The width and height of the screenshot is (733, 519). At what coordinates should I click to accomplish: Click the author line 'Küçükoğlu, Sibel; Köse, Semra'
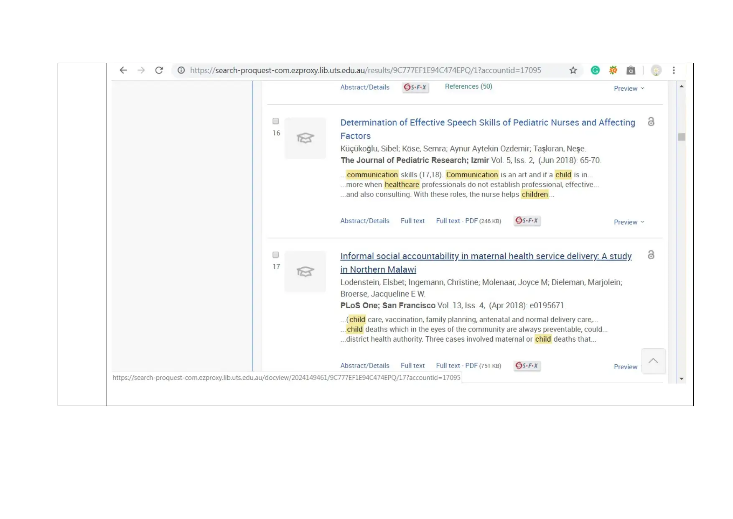tap(393, 148)
